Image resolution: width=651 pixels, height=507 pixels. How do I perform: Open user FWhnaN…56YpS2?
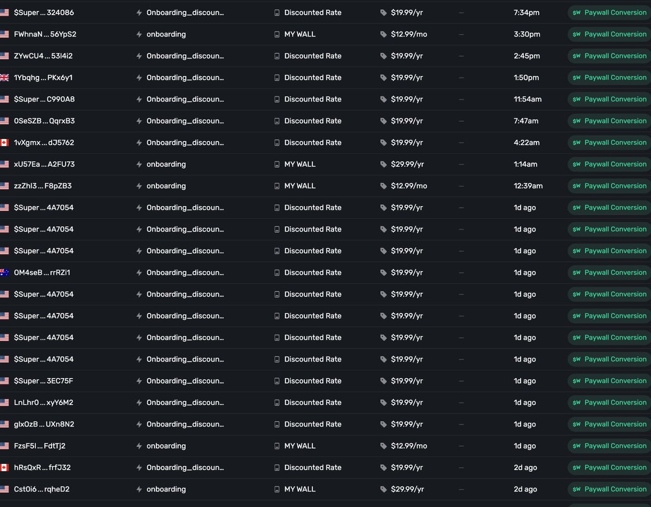[45, 34]
